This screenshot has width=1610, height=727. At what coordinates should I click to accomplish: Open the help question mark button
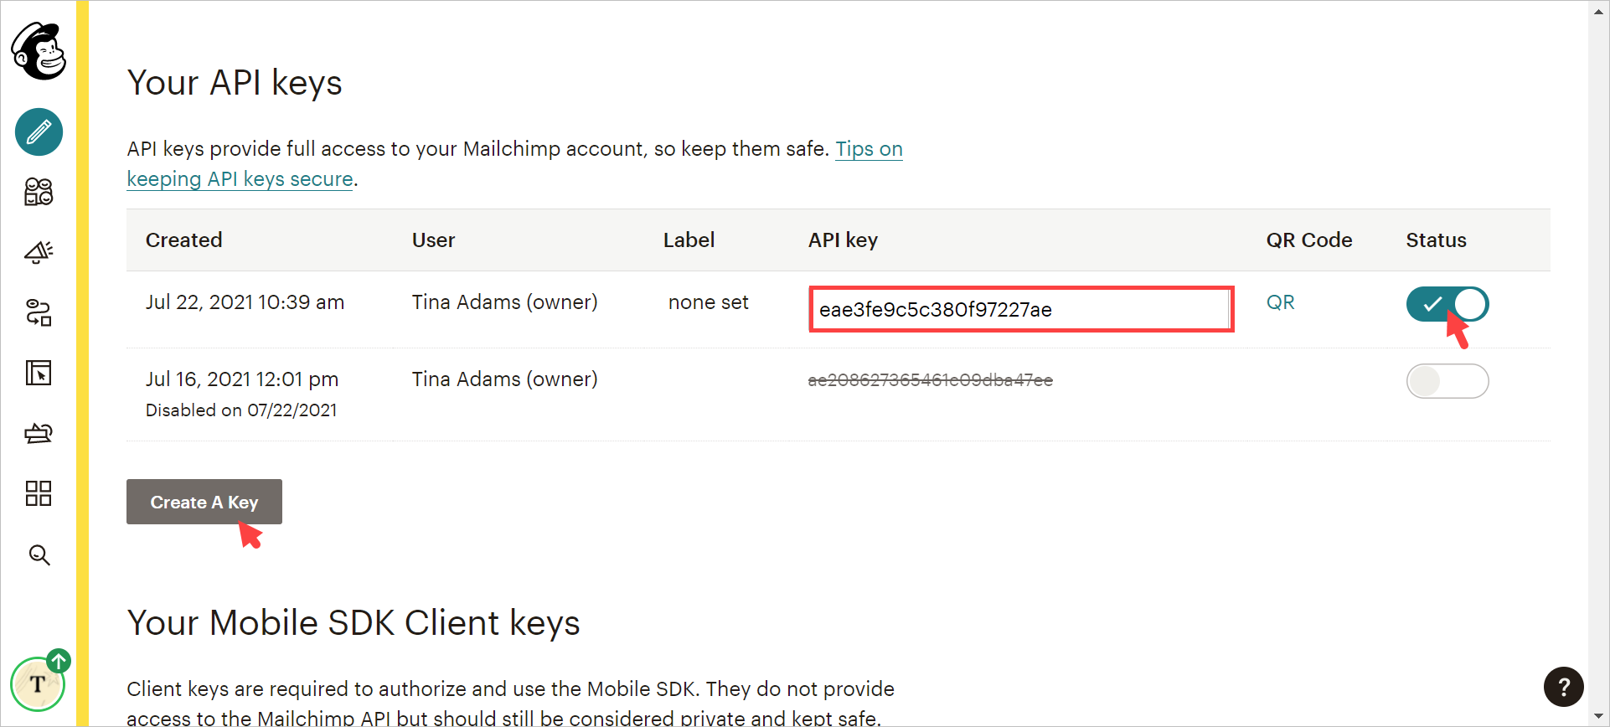(1563, 687)
